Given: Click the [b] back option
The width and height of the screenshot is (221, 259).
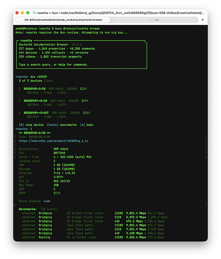Looking at the screenshot, I should [86, 125].
